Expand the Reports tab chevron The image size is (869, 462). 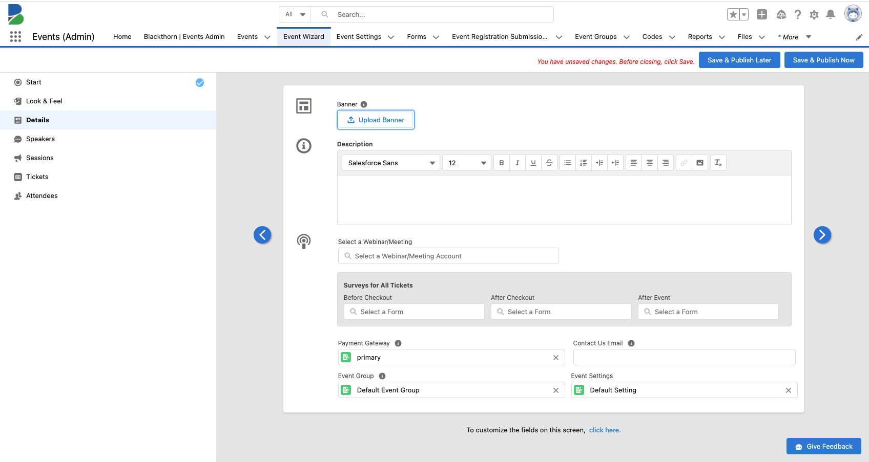point(722,37)
